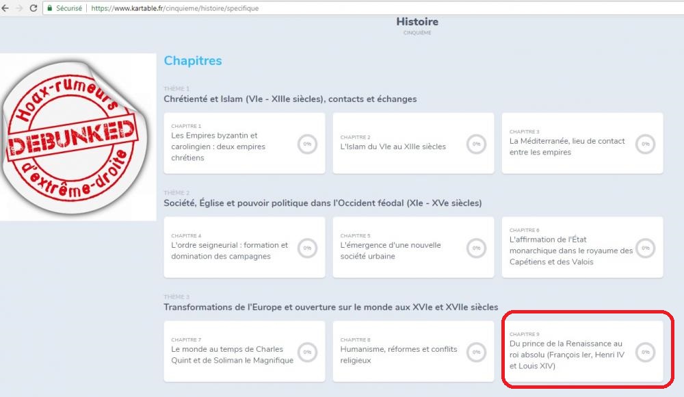The width and height of the screenshot is (684, 397).
Task: Select chapter 9 Du prince de la Renaissance
Action: pyautogui.click(x=567, y=355)
